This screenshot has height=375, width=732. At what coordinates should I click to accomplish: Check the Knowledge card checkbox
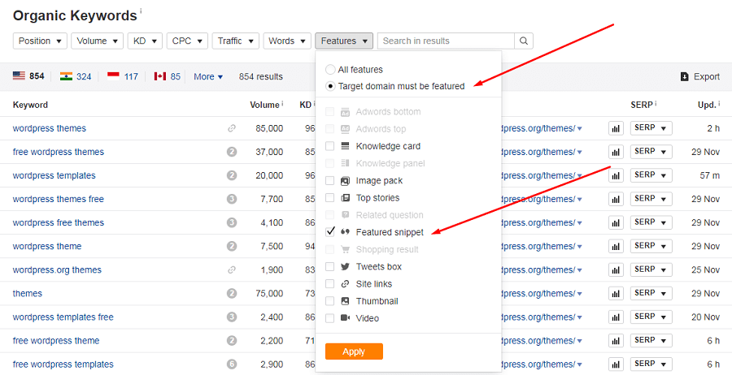click(x=329, y=146)
